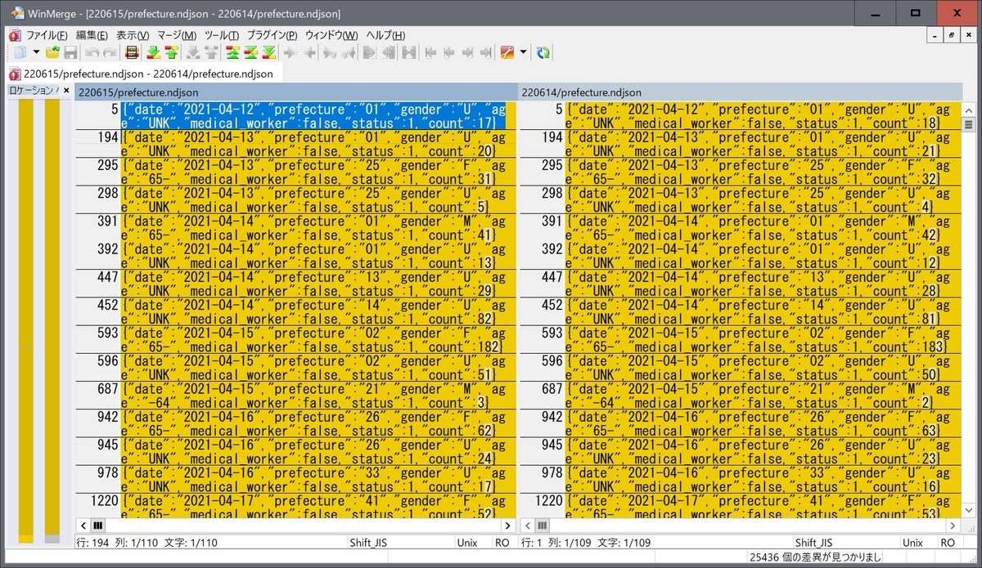
Task: Click Copy Right and Advance icon
Action: pyautogui.click(x=330, y=52)
